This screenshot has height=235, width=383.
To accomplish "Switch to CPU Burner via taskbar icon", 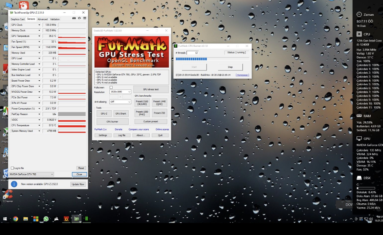I will (86, 219).
